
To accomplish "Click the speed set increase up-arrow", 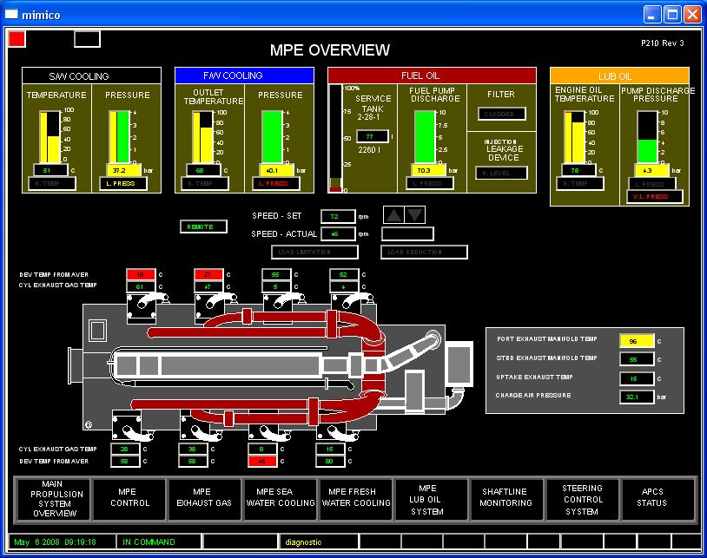I will 393,215.
